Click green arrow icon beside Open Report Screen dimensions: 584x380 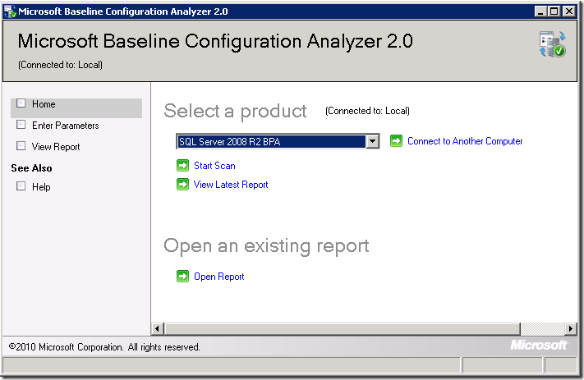182,277
